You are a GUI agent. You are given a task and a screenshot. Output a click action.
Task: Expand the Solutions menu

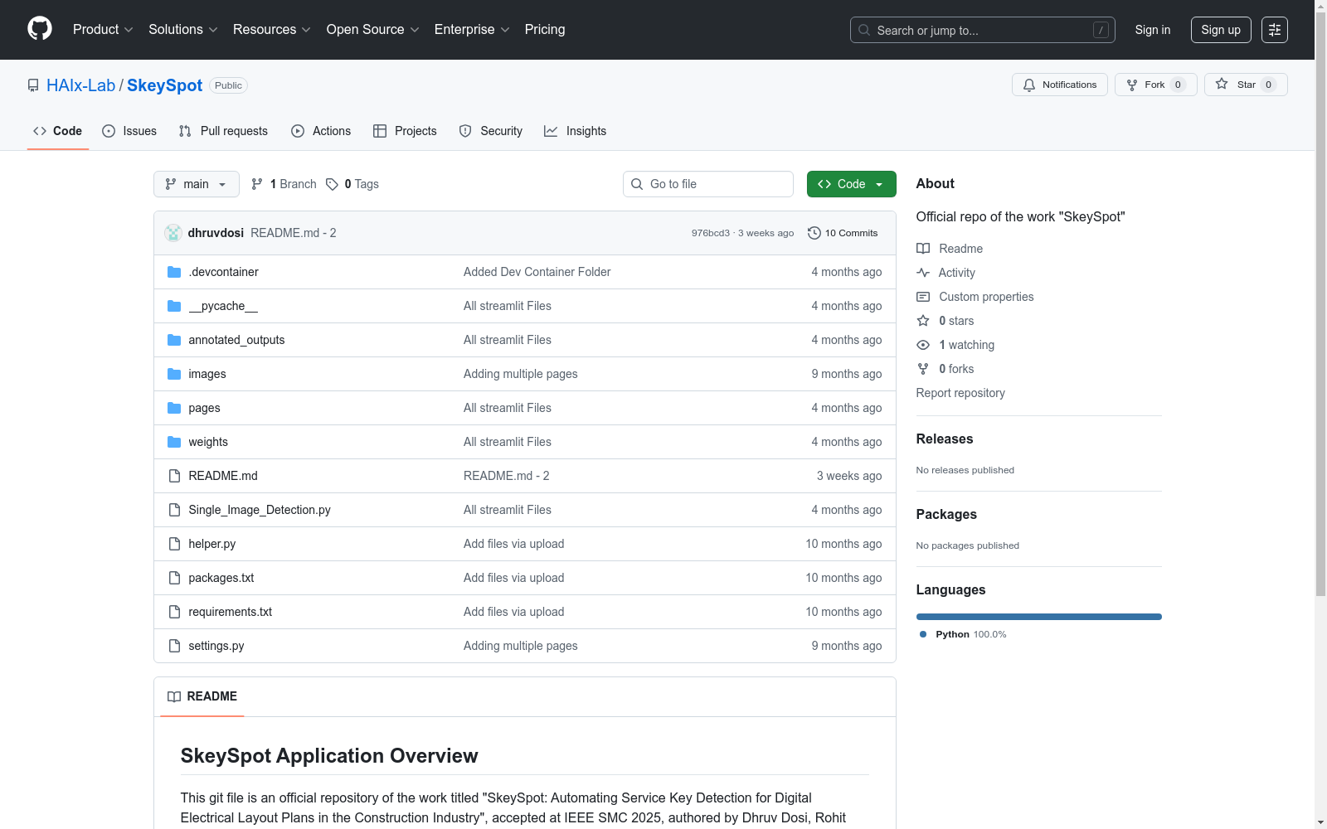click(183, 30)
